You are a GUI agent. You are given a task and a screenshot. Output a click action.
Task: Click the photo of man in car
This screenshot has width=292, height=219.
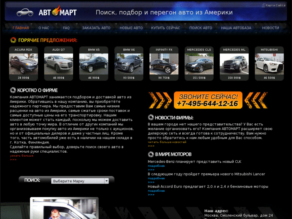tap(64, 208)
